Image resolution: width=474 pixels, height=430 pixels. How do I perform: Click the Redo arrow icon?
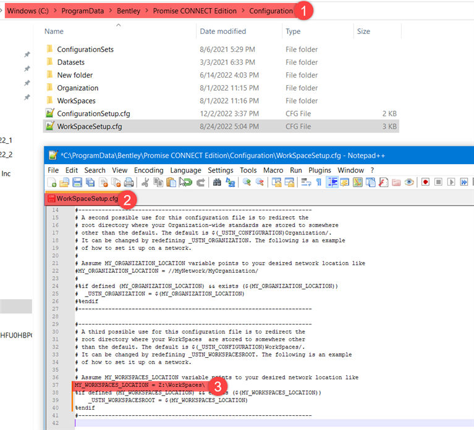click(x=200, y=182)
